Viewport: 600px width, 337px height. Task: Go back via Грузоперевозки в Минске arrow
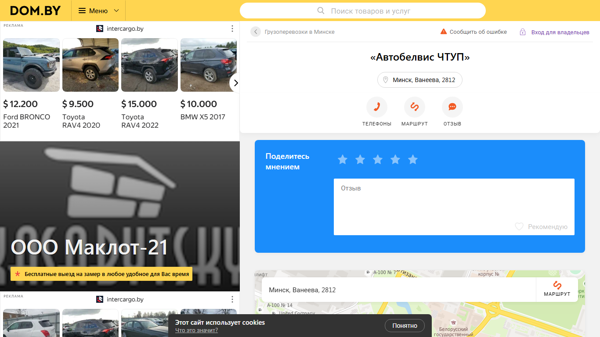[256, 32]
